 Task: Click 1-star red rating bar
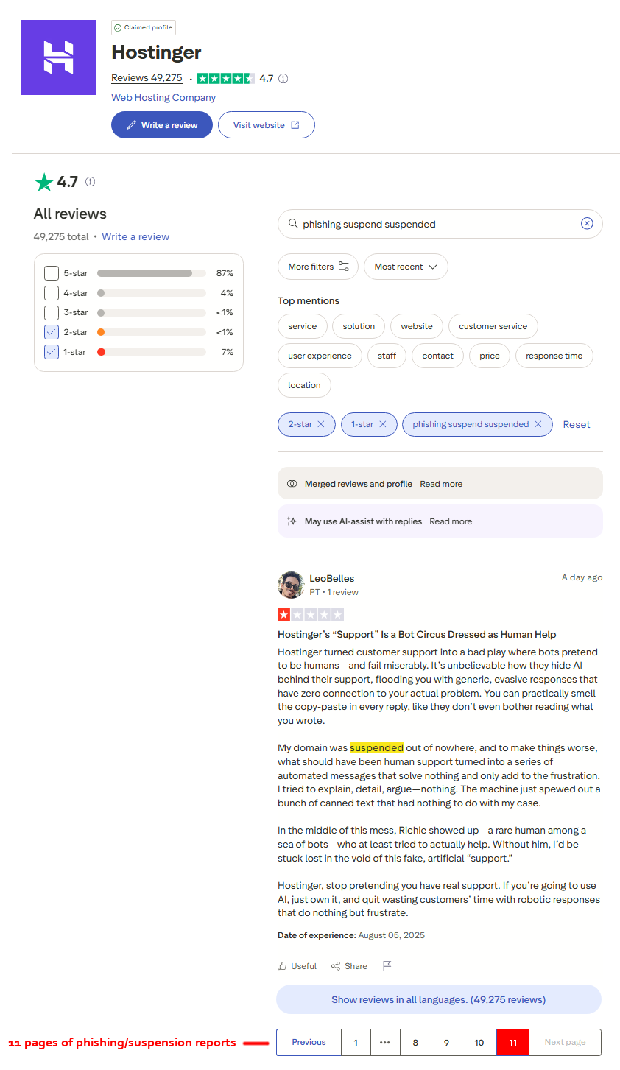[x=151, y=352]
